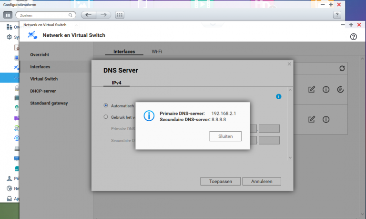The width and height of the screenshot is (366, 219).
Task: Open info icon of the second adapter
Action: point(326,119)
